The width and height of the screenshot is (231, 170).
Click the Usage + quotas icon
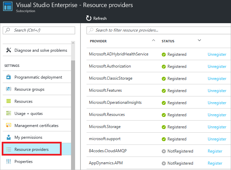click(x=9, y=114)
